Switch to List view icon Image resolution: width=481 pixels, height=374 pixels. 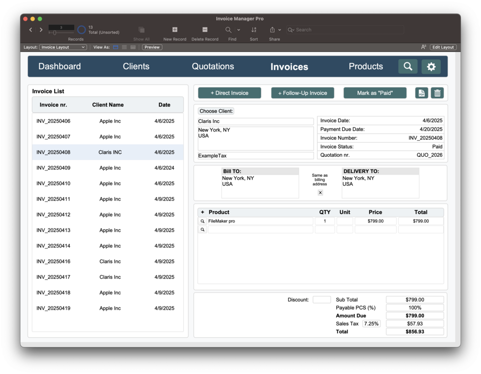124,47
